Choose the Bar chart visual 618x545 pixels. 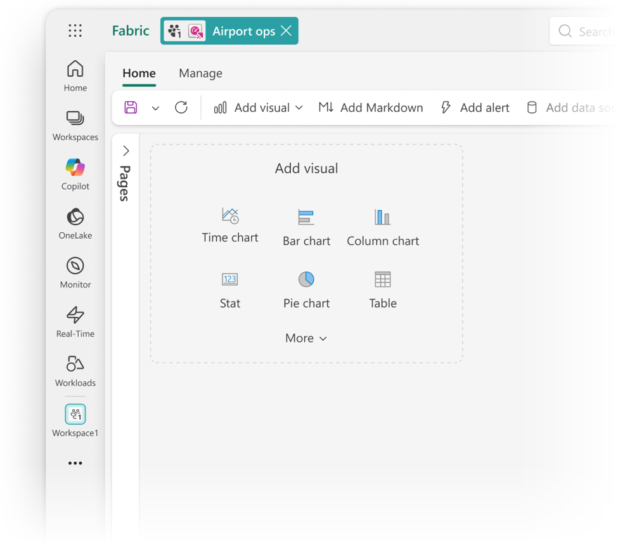click(306, 227)
